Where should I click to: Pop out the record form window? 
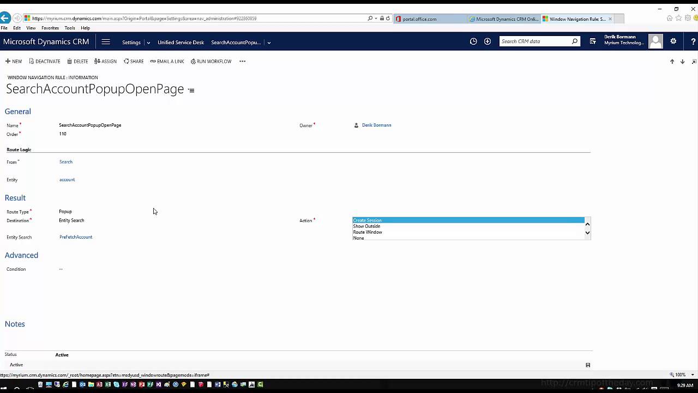click(x=694, y=62)
